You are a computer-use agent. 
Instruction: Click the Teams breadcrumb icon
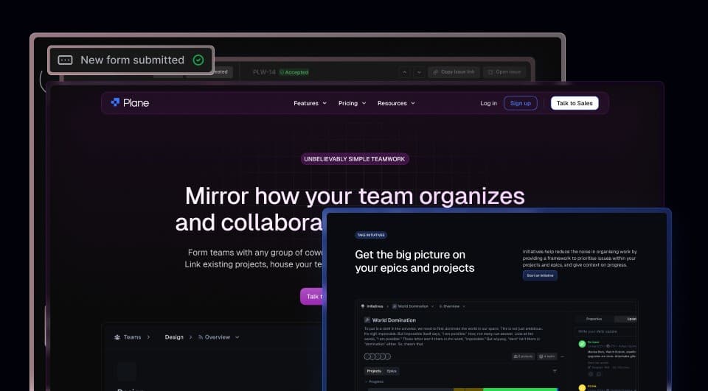click(117, 337)
